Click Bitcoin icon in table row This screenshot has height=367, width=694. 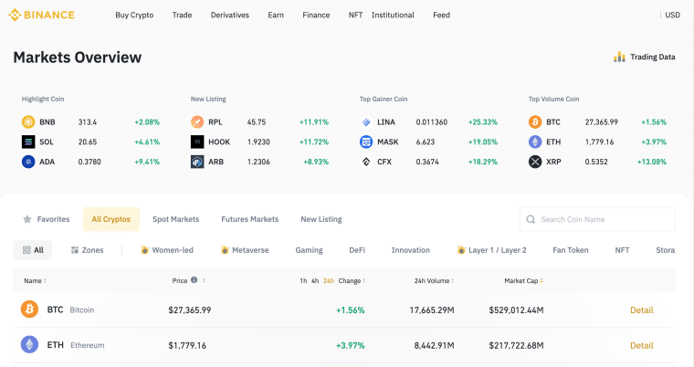(x=29, y=309)
